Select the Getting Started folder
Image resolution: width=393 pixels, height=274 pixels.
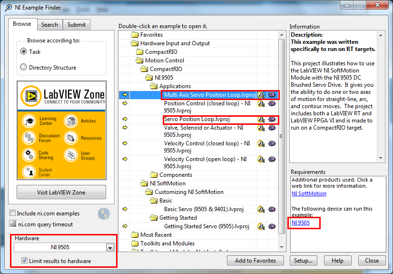pos(178,218)
